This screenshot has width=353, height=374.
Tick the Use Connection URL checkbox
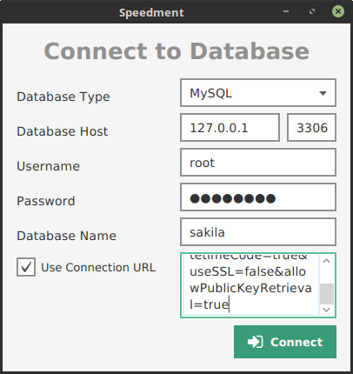coord(26,267)
